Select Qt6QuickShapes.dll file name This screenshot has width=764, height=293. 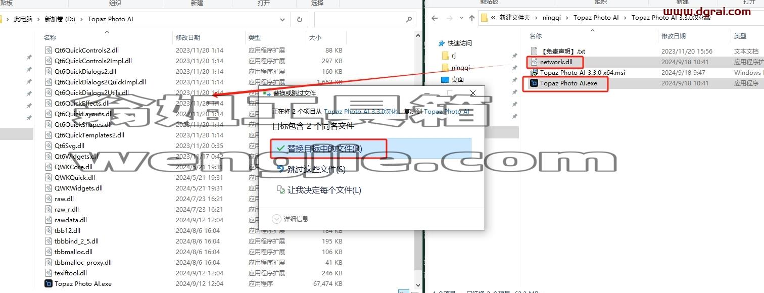[83, 125]
